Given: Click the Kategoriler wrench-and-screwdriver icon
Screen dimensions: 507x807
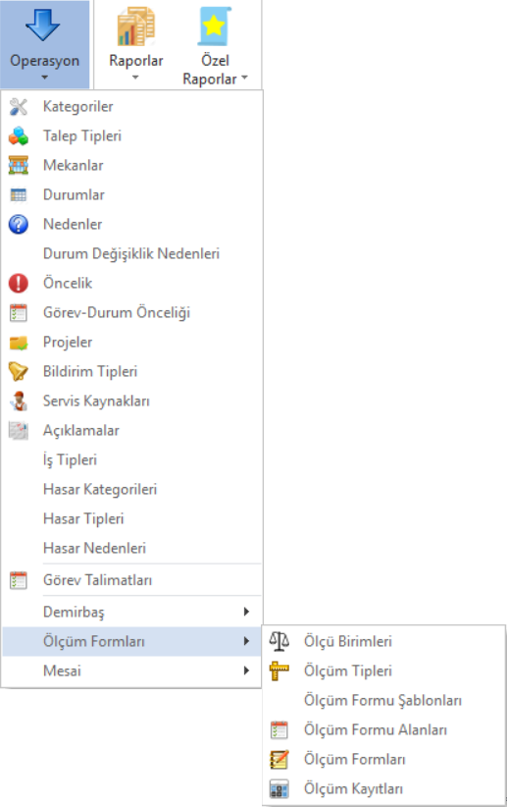Looking at the screenshot, I should tap(19, 107).
